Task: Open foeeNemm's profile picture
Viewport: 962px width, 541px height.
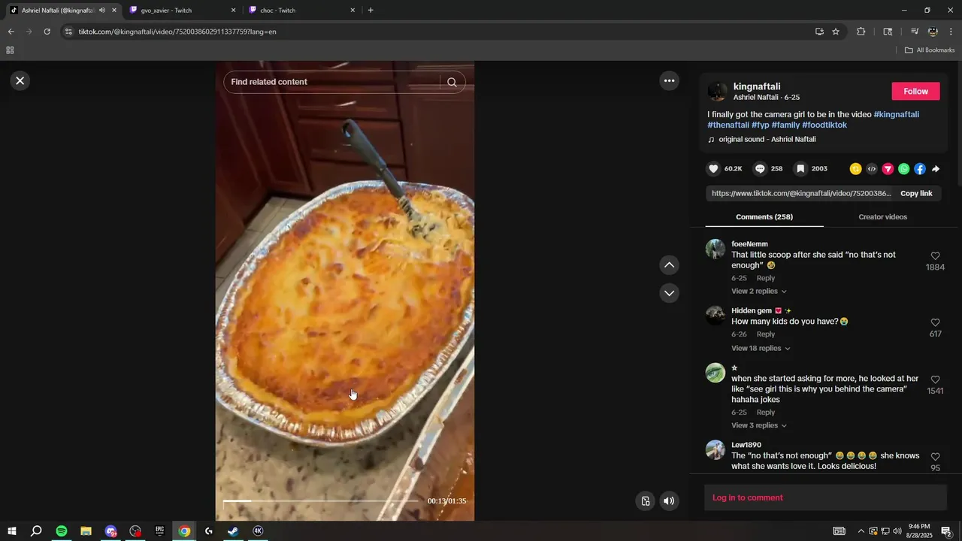Action: [x=715, y=249]
